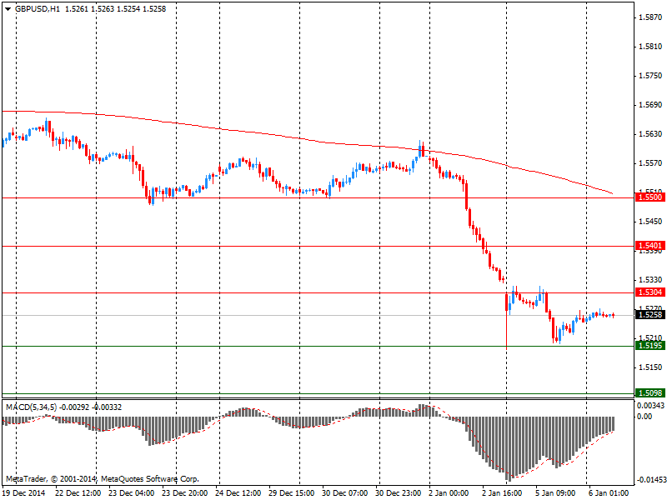Click the 1.5401 red price level label
This screenshot has width=667, height=500.
pos(650,246)
